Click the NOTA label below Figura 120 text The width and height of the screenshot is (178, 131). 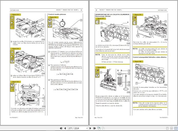[135, 103]
